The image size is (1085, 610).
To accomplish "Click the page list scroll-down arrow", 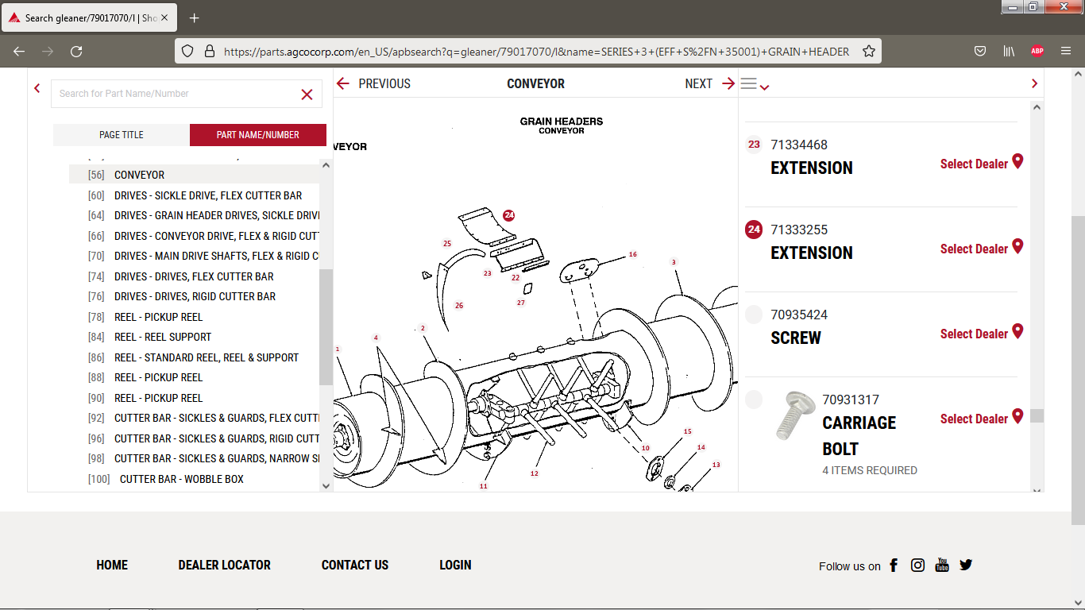I will coord(326,485).
